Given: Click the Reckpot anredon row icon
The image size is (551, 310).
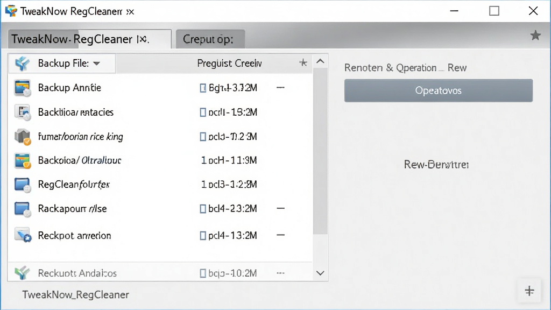Looking at the screenshot, I should point(23,235).
